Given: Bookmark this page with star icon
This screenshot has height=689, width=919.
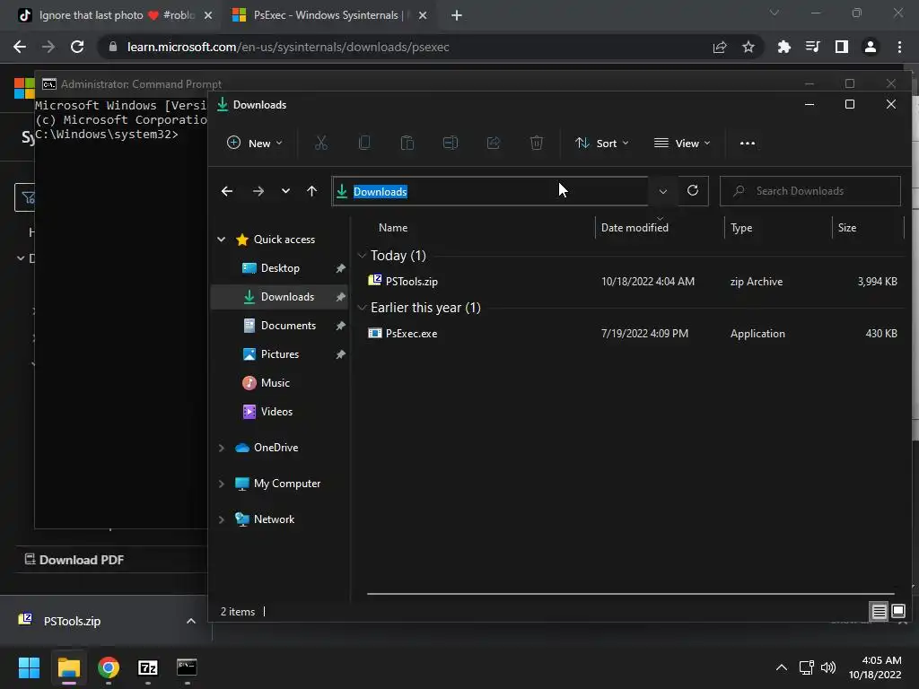Looking at the screenshot, I should [748, 47].
